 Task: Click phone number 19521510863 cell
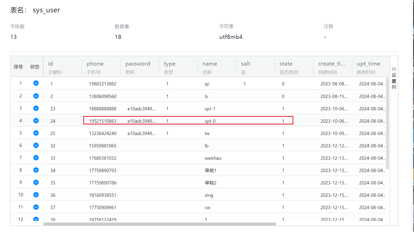point(103,121)
